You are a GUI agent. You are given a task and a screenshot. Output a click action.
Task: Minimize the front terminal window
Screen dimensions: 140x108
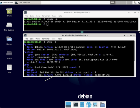(128, 36)
